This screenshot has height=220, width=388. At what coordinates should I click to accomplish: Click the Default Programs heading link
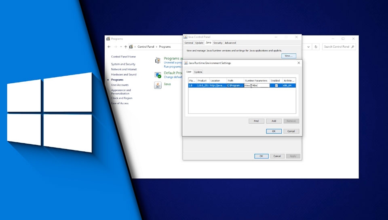[173, 73]
